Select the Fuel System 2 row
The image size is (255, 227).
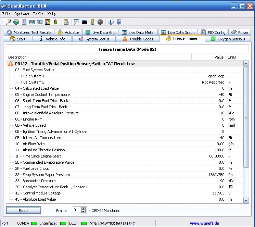coord(125,82)
